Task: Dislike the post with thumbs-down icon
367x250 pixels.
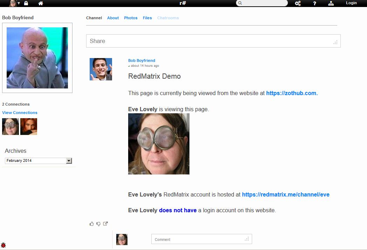Action: coord(98,224)
